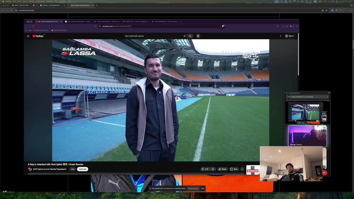Open How to shoot CIN bookmark

coord(41,30)
